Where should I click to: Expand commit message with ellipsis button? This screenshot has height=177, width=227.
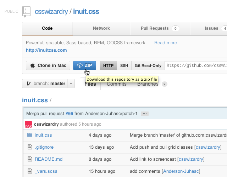145,114
